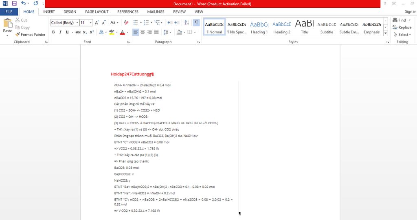Switch to the DESIGN tab
Viewport: 417px width, 220px height.
[x=70, y=12]
